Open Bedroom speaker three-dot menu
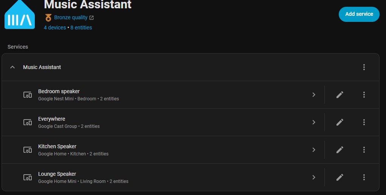386x195 pixels. pyautogui.click(x=364, y=95)
